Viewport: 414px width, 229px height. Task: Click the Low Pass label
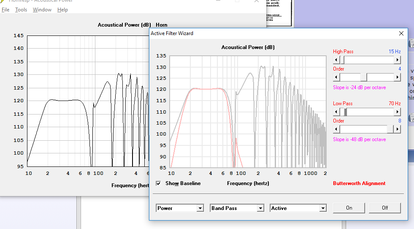343,104
